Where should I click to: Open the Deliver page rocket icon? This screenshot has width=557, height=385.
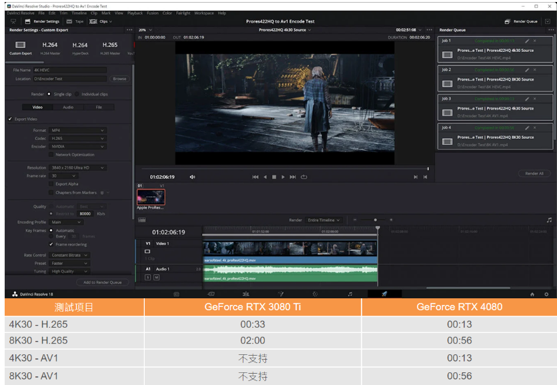tap(384, 294)
